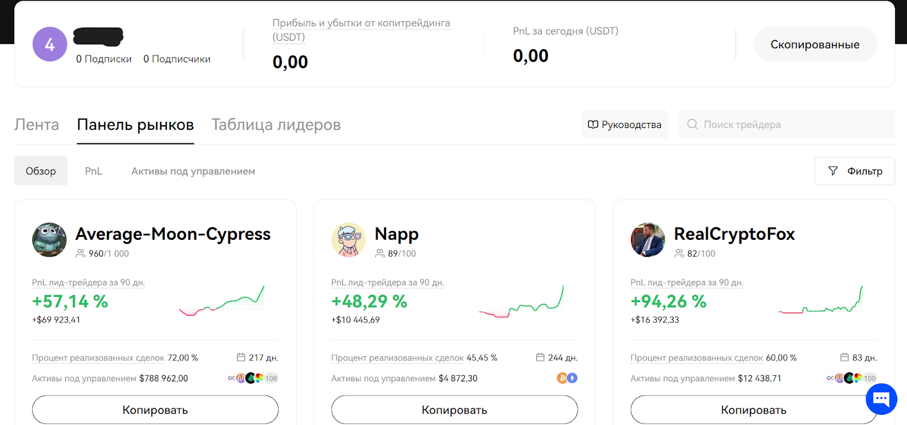This screenshot has width=907, height=425.
Task: Click traded coin icons on Napp card
Action: [x=567, y=378]
